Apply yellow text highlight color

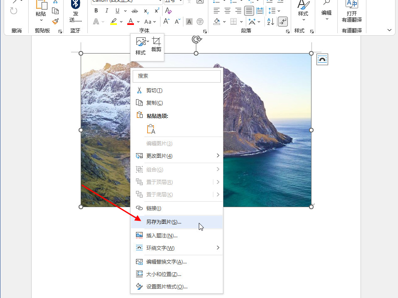[114, 22]
